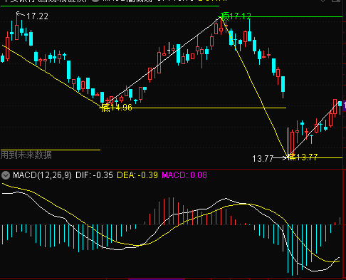Image resolution: width=346 pixels, height=280 pixels.
Task: Open the MACD indicator dropdown circle button
Action: pos(6,175)
